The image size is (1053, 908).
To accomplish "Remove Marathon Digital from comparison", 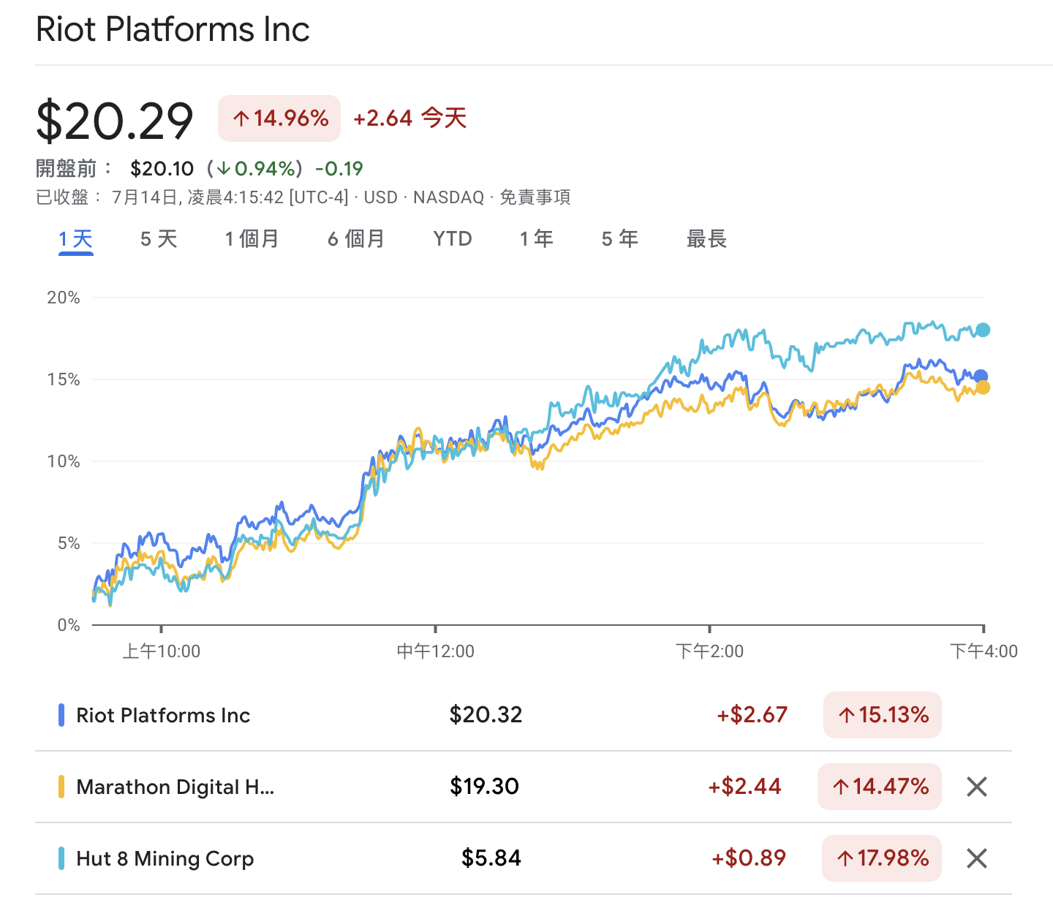I will pos(977,787).
